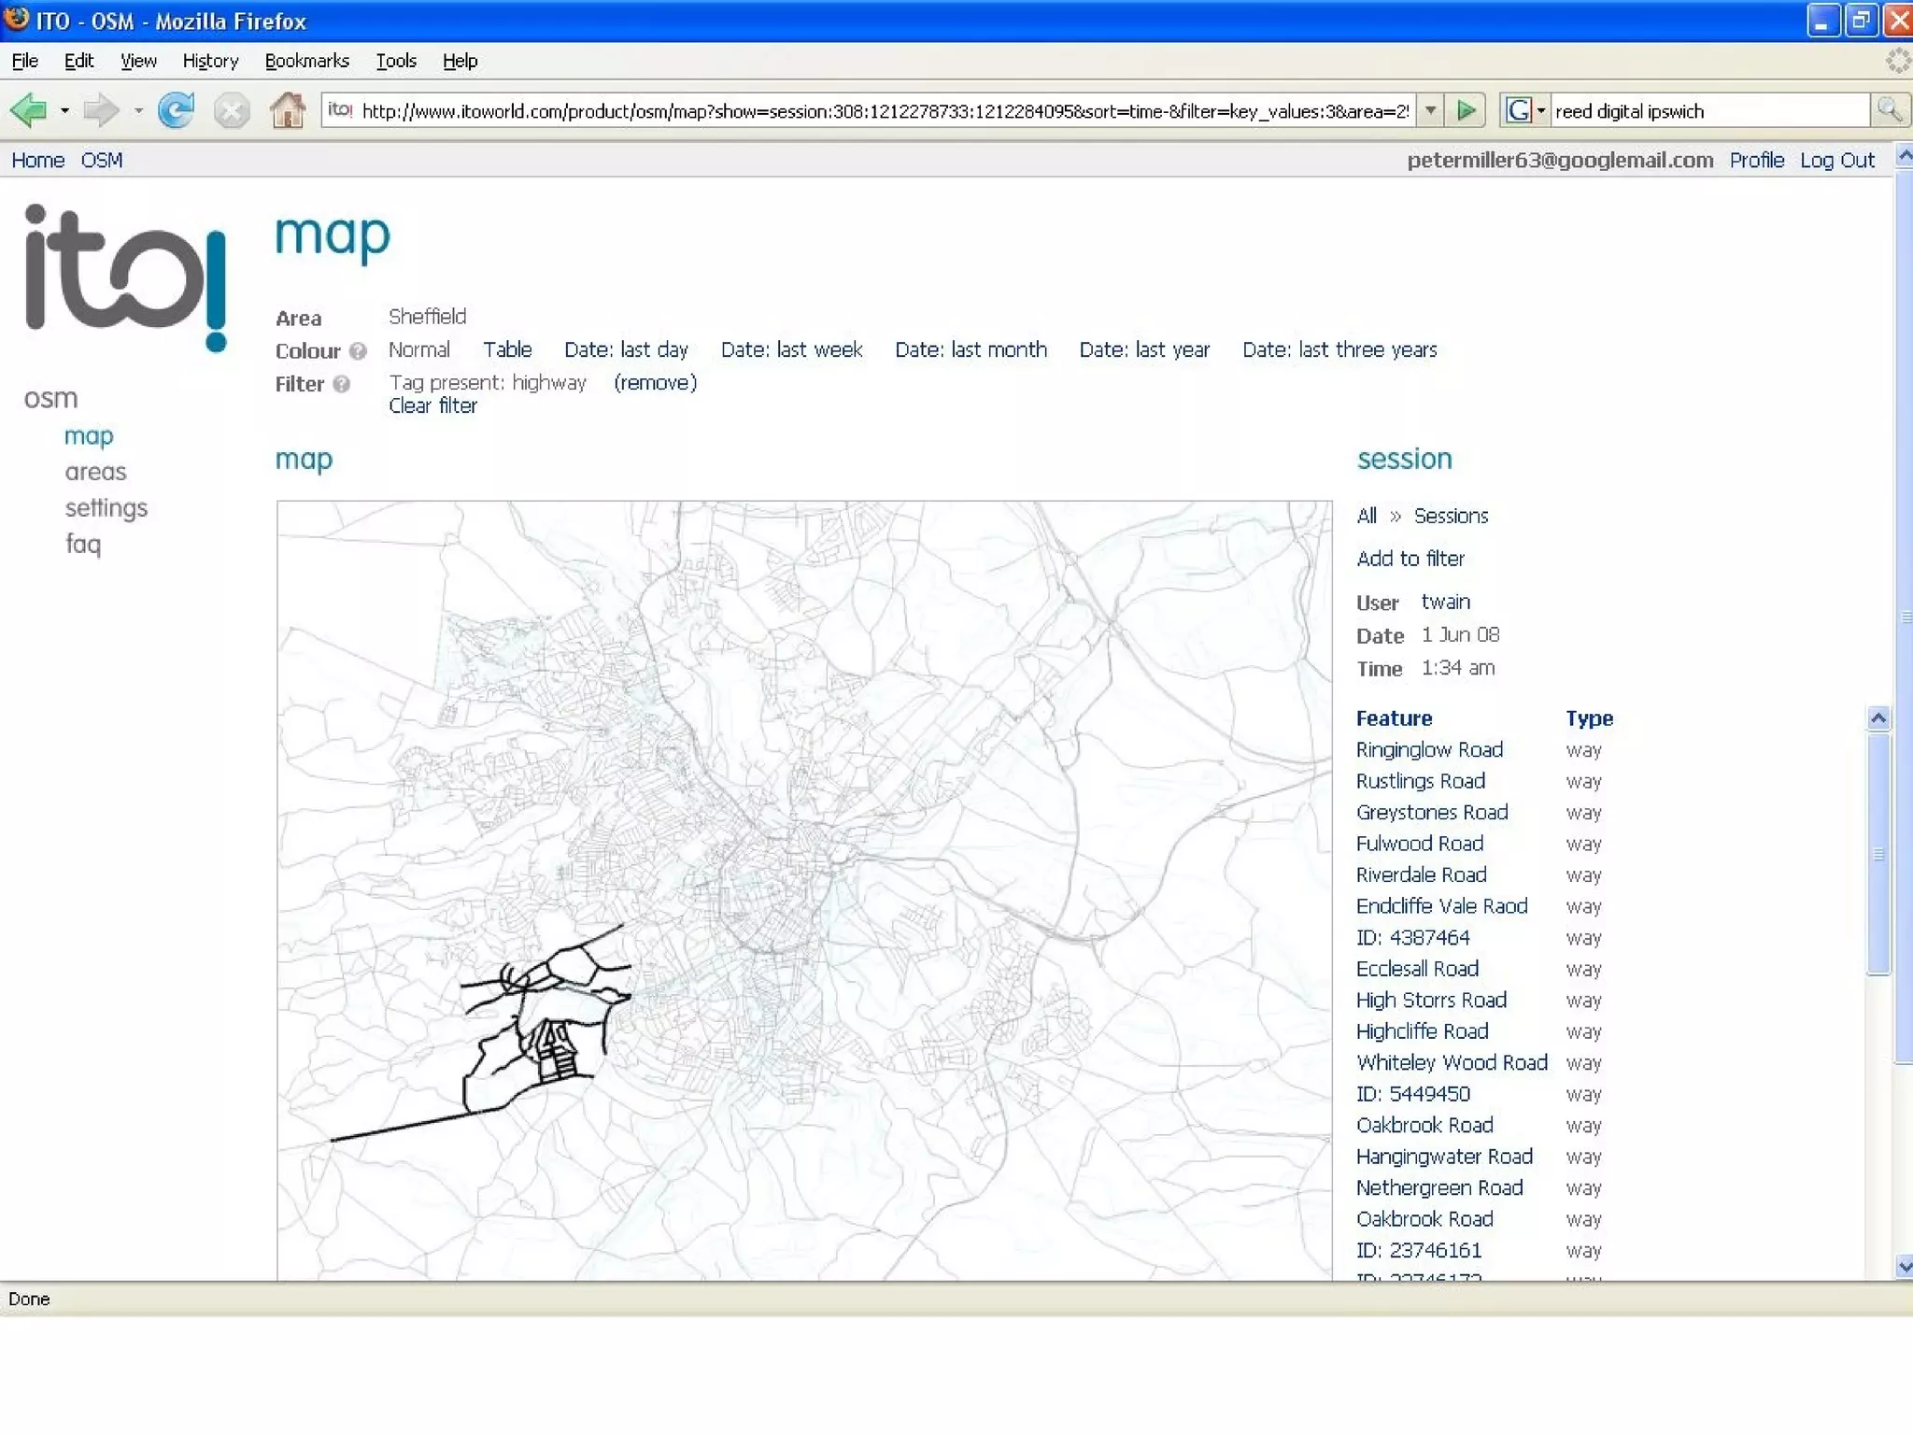
Task: Click the ito logo
Action: [x=124, y=277]
